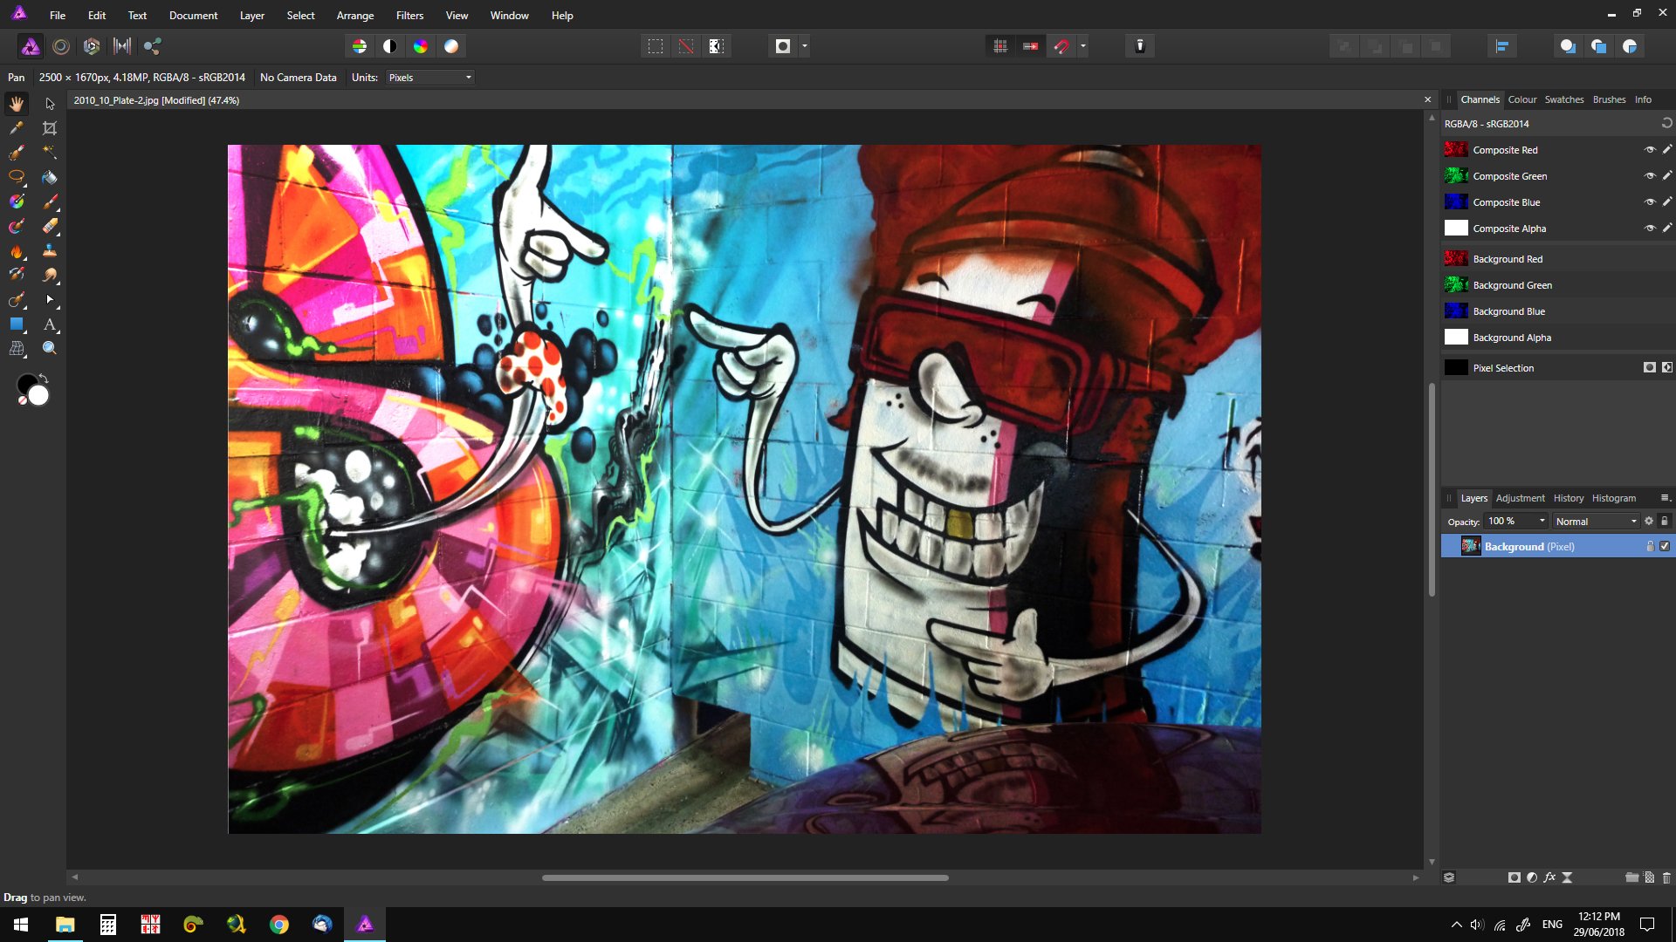Image resolution: width=1676 pixels, height=942 pixels.
Task: Toggle editing for Composite Green channel
Action: point(1666,176)
